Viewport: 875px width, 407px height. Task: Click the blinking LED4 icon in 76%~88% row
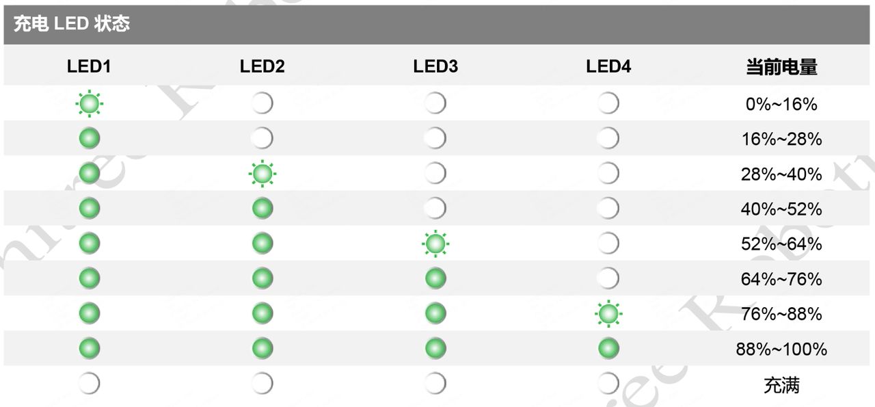click(x=608, y=314)
